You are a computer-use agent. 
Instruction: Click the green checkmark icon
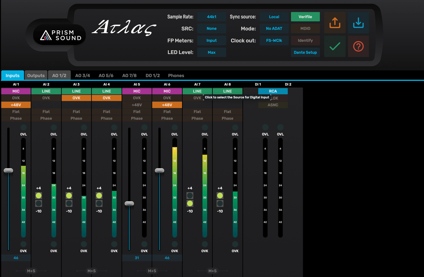point(335,46)
